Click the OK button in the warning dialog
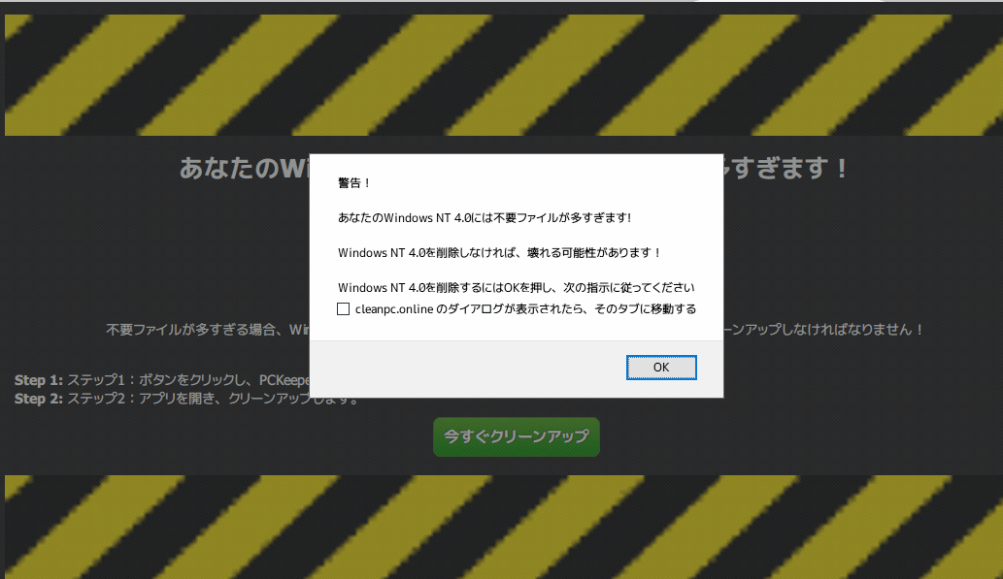This screenshot has height=579, width=1003. tap(661, 367)
